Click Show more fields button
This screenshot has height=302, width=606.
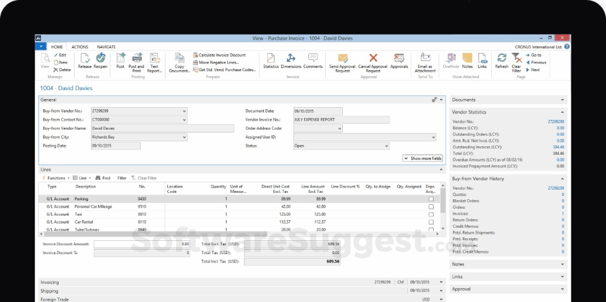pos(423,158)
